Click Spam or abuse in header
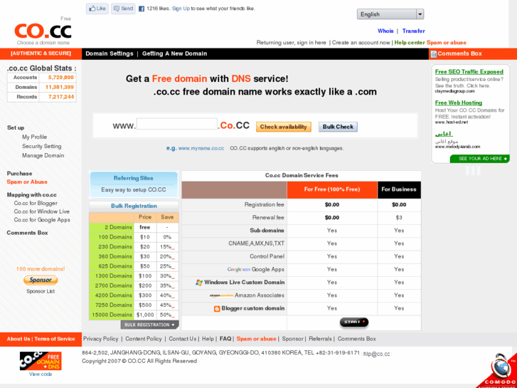This screenshot has height=388, width=517. tap(446, 43)
